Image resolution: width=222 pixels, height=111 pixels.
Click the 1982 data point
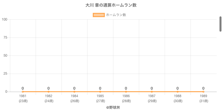pos(49,92)
